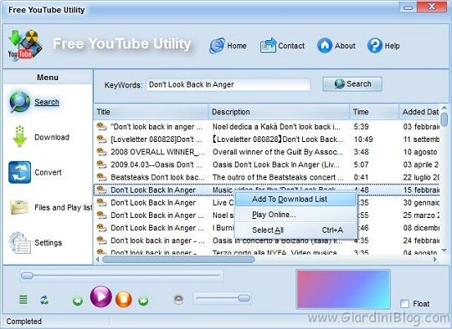Choose Play Online... from context menu
Screen dimensions: 452x329
point(296,215)
